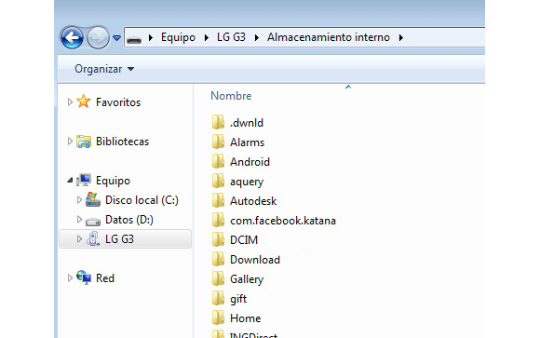The image size is (540, 338).
Task: Click the DCIM folder icon
Action: coord(218,239)
